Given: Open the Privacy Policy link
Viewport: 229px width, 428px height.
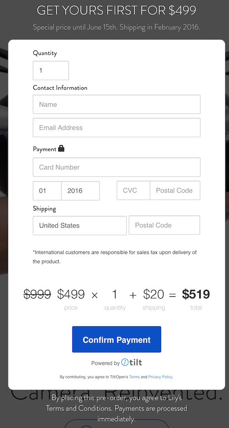Looking at the screenshot, I should click(160, 377).
